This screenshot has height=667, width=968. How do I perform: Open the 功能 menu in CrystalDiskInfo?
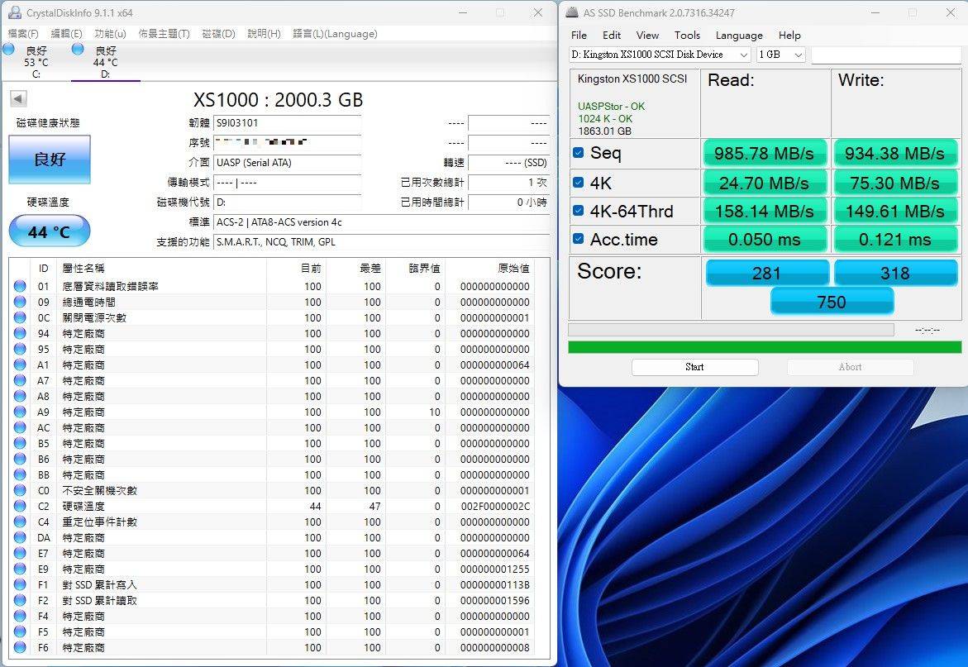tap(110, 34)
